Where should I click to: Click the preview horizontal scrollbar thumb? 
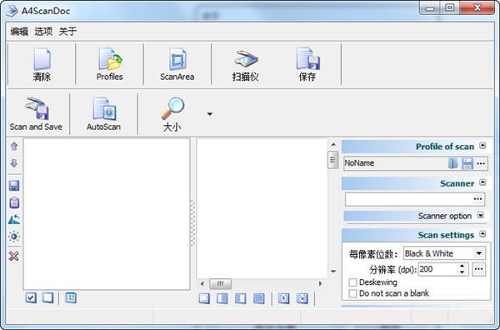tap(220, 283)
